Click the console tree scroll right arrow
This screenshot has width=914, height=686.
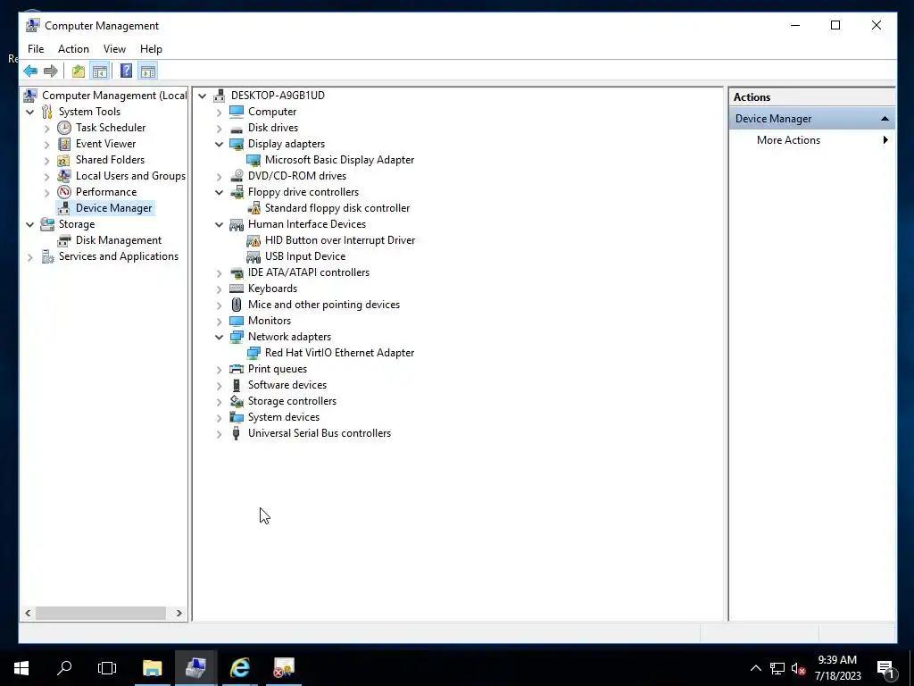(x=179, y=613)
